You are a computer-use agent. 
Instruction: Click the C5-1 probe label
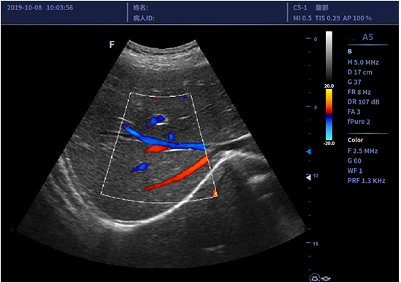coord(300,8)
